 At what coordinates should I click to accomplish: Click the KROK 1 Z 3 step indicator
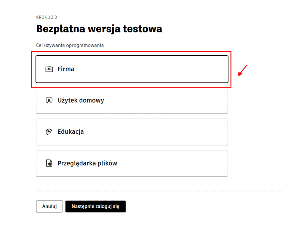click(x=47, y=17)
